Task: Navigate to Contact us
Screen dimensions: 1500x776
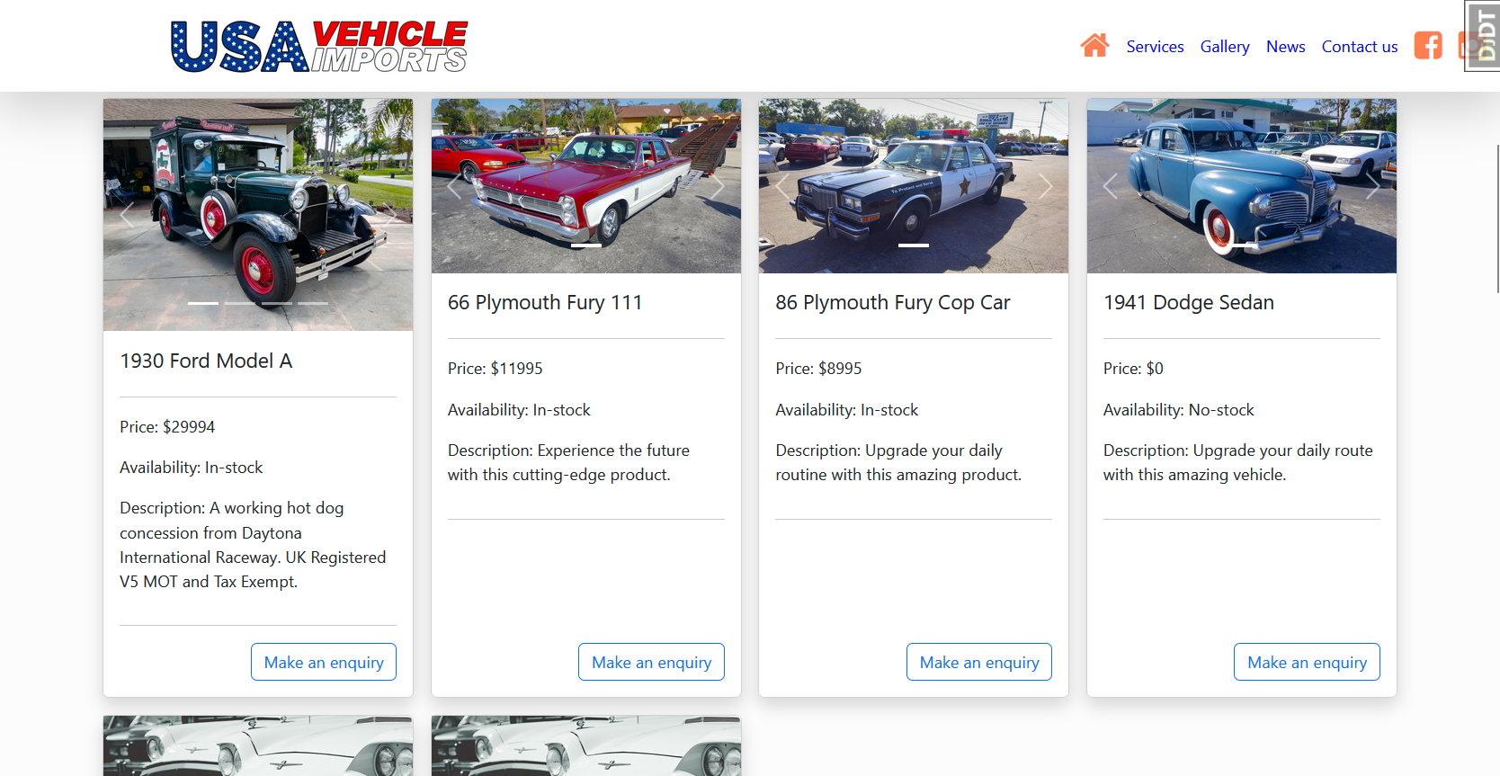Action: coord(1359,47)
